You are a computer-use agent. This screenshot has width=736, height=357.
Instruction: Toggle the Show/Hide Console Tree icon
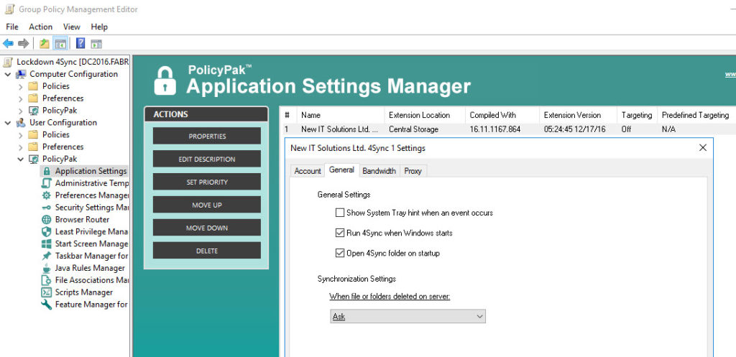pyautogui.click(x=60, y=44)
